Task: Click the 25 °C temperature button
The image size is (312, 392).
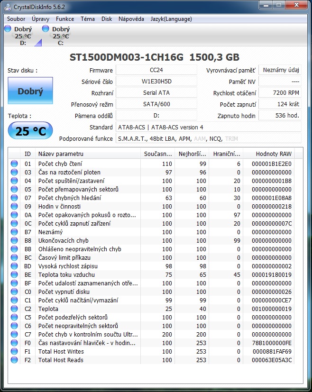Action: click(x=30, y=130)
